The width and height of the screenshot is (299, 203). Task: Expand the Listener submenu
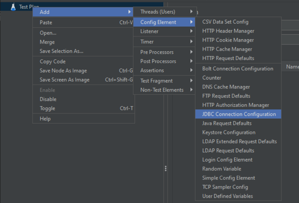click(164, 31)
